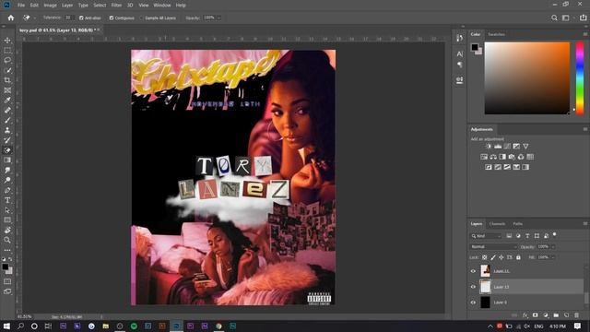Select the Eyedropper tool
Screen dimensions: 590x332
pyautogui.click(x=7, y=101)
